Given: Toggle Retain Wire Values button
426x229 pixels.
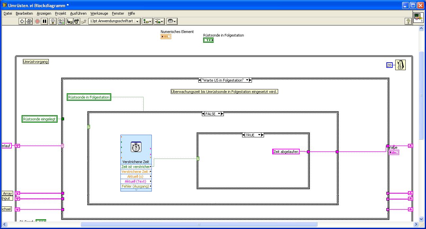Looking at the screenshot, I should pos(61,21).
